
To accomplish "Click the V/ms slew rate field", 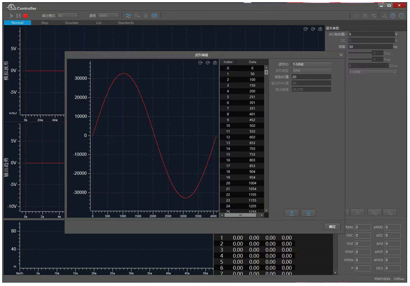I will click(368, 66).
